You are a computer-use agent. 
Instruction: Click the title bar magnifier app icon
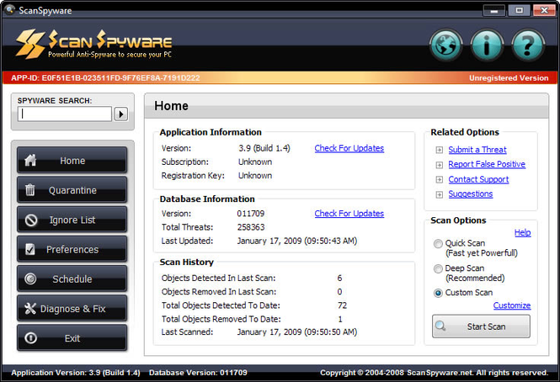9,9
